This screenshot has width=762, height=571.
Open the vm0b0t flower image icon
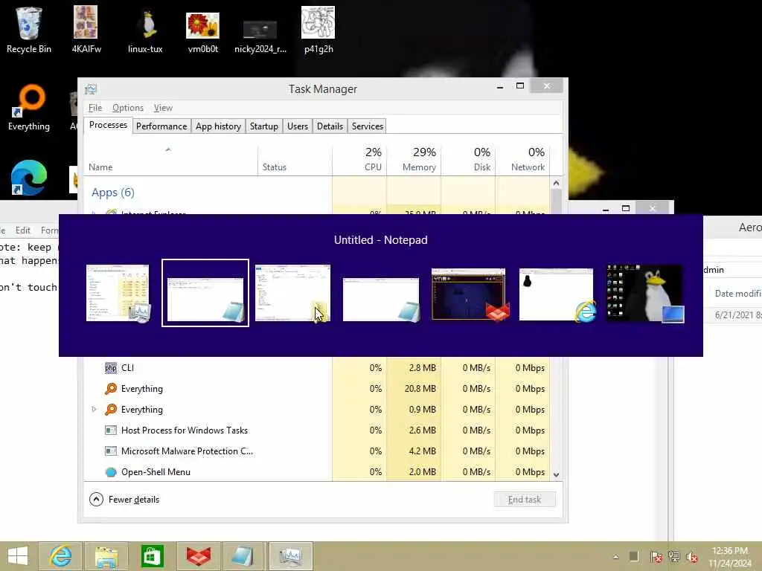coord(202,31)
